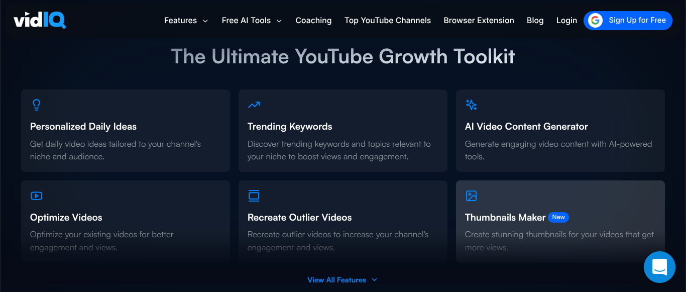Click the description "Create stunning thumbnails for your videos"
Image resolution: width=686 pixels, height=292 pixels.
point(559,241)
